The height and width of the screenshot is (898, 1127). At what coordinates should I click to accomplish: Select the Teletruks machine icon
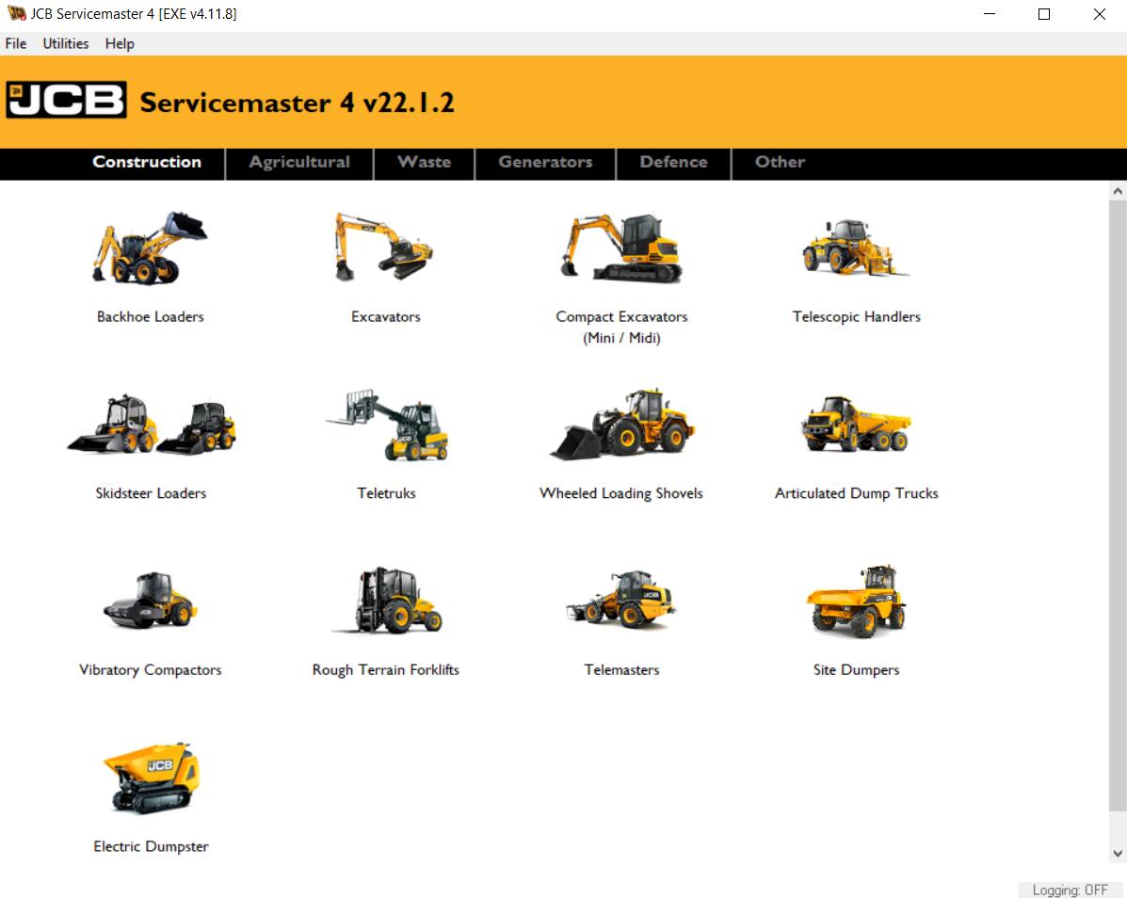click(x=386, y=425)
